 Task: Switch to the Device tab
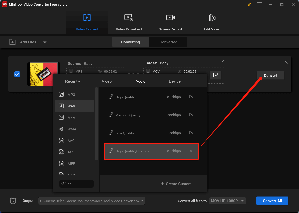click(x=175, y=81)
